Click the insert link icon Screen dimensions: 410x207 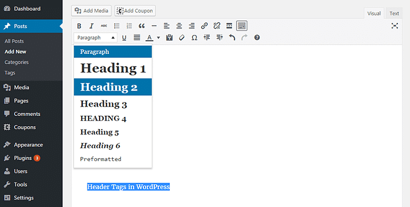click(204, 26)
